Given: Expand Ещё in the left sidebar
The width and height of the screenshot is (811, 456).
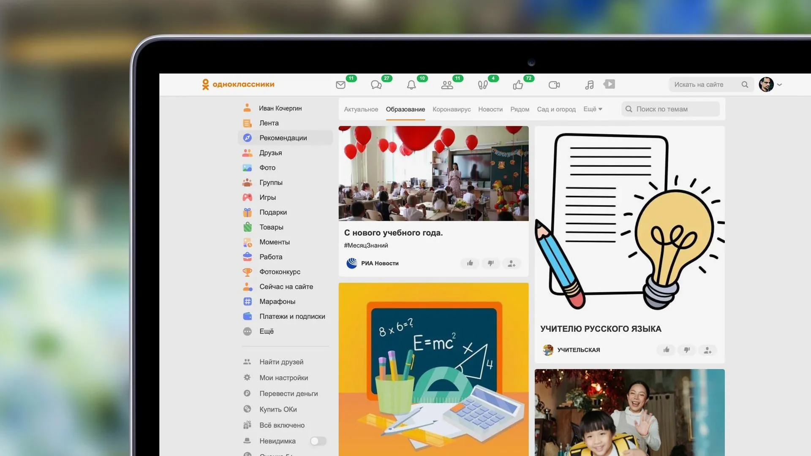Looking at the screenshot, I should point(266,331).
